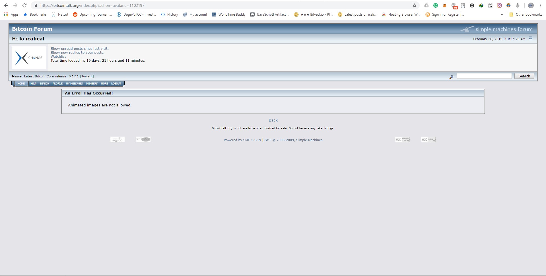
Task: Open the Bookmarks star bookmark
Action: pyautogui.click(x=35, y=15)
